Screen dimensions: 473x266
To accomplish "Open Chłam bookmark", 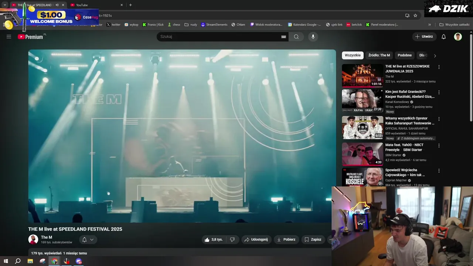I will (238, 25).
